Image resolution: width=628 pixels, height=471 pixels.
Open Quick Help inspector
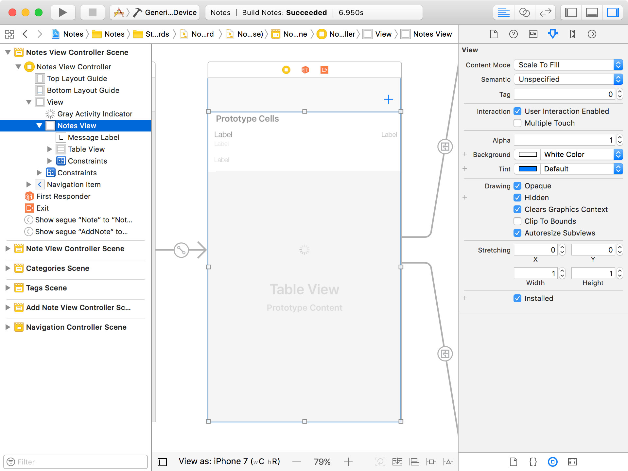(x=513, y=34)
